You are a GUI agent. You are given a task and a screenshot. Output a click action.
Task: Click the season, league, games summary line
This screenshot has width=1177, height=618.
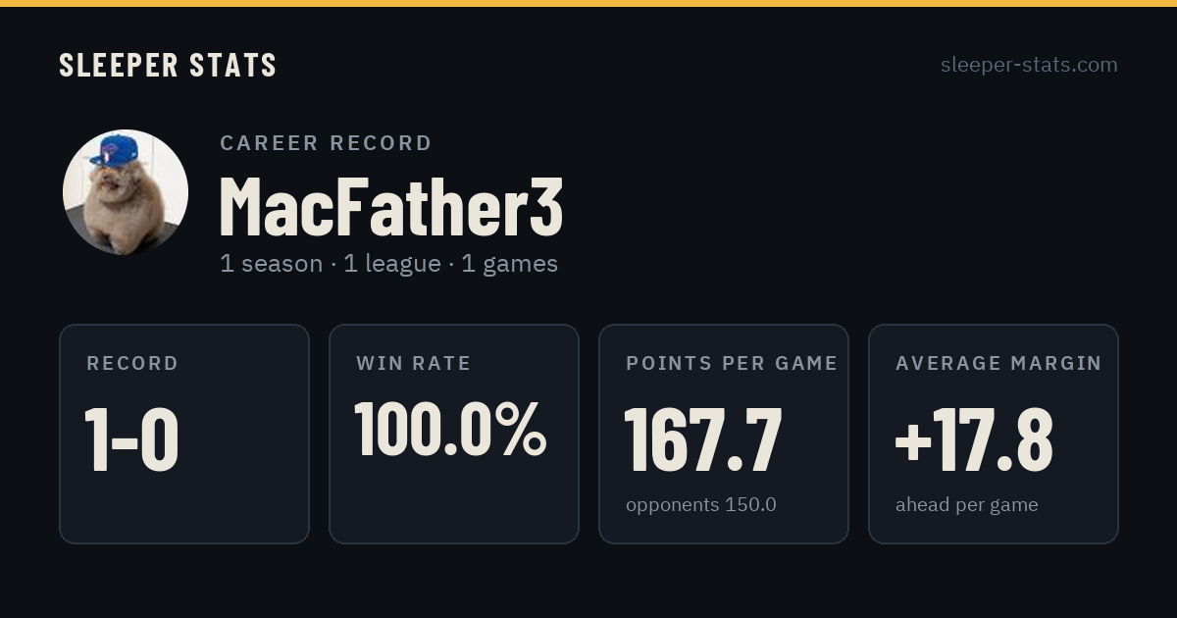[388, 264]
